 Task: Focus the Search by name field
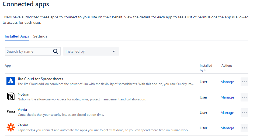pos(33,52)
